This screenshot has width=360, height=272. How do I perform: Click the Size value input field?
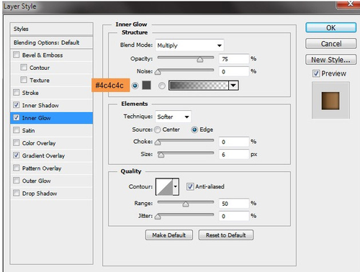click(234, 155)
